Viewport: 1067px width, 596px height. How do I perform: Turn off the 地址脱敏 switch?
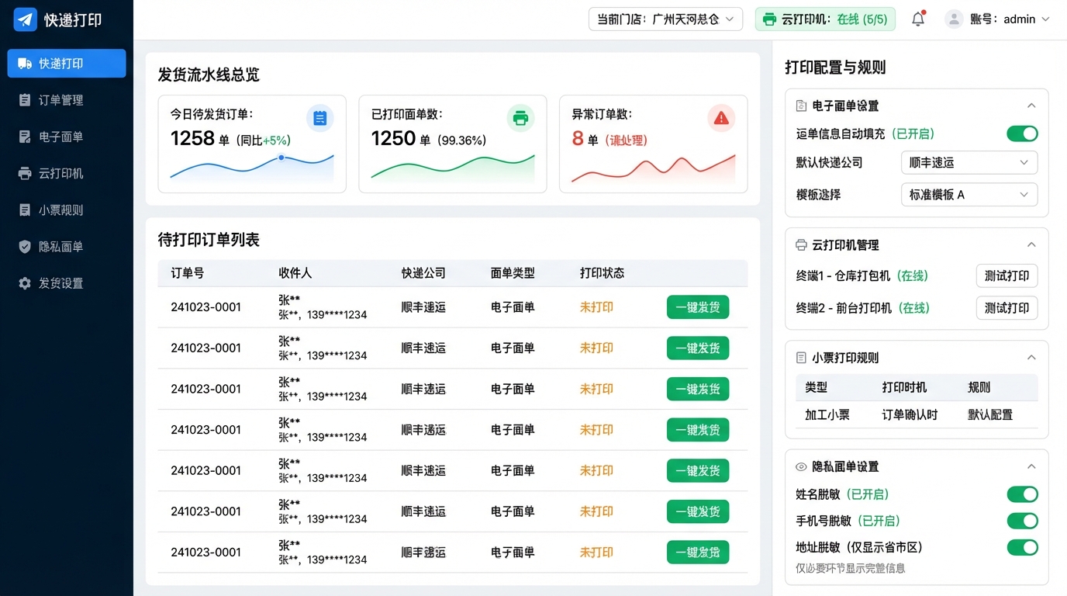[1022, 547]
